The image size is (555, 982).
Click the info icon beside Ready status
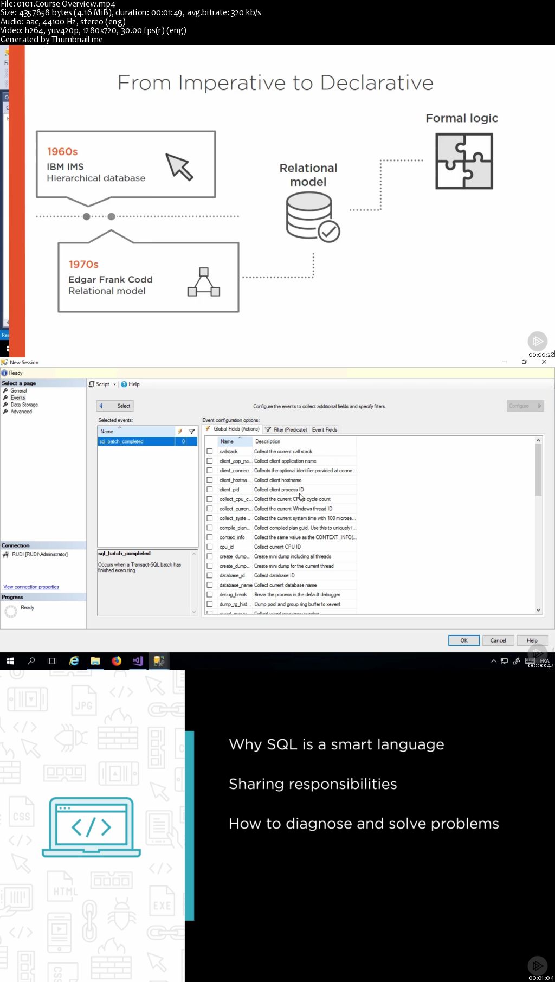pos(4,373)
